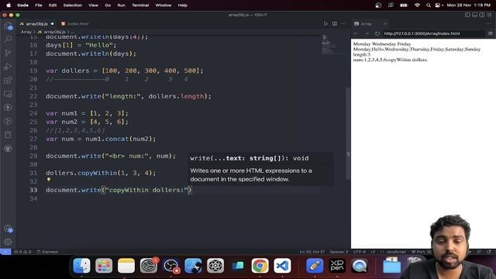Click errors and warnings count in status bar
This screenshot has height=279, width=496.
pos(22,252)
